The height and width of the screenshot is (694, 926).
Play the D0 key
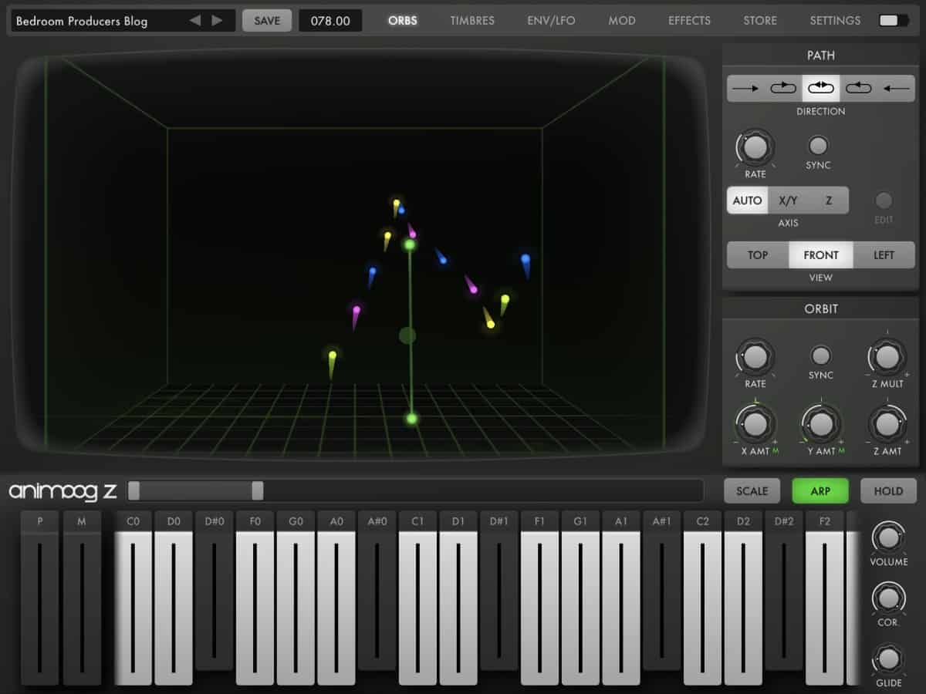(174, 598)
